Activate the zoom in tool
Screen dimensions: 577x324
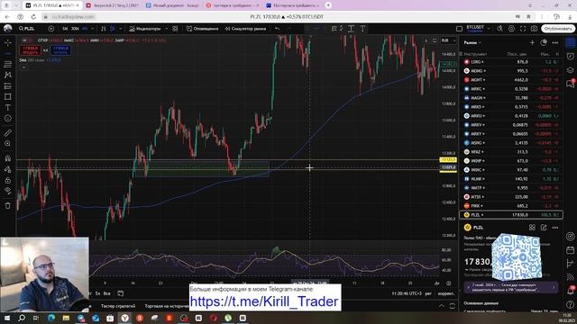[8, 144]
